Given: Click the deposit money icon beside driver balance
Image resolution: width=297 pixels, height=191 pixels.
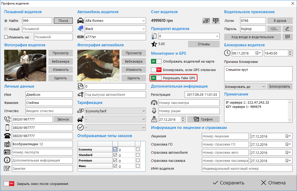Looking at the screenshot, I should pyautogui.click(x=206, y=21).
